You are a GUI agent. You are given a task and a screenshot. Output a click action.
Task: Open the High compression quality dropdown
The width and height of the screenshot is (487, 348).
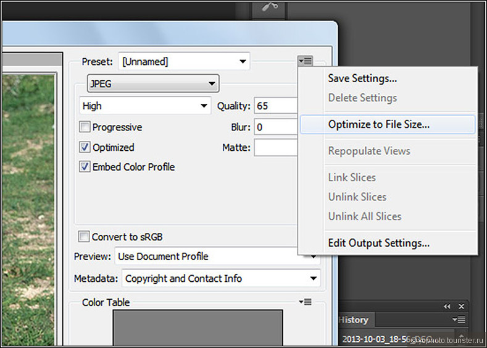pyautogui.click(x=145, y=106)
